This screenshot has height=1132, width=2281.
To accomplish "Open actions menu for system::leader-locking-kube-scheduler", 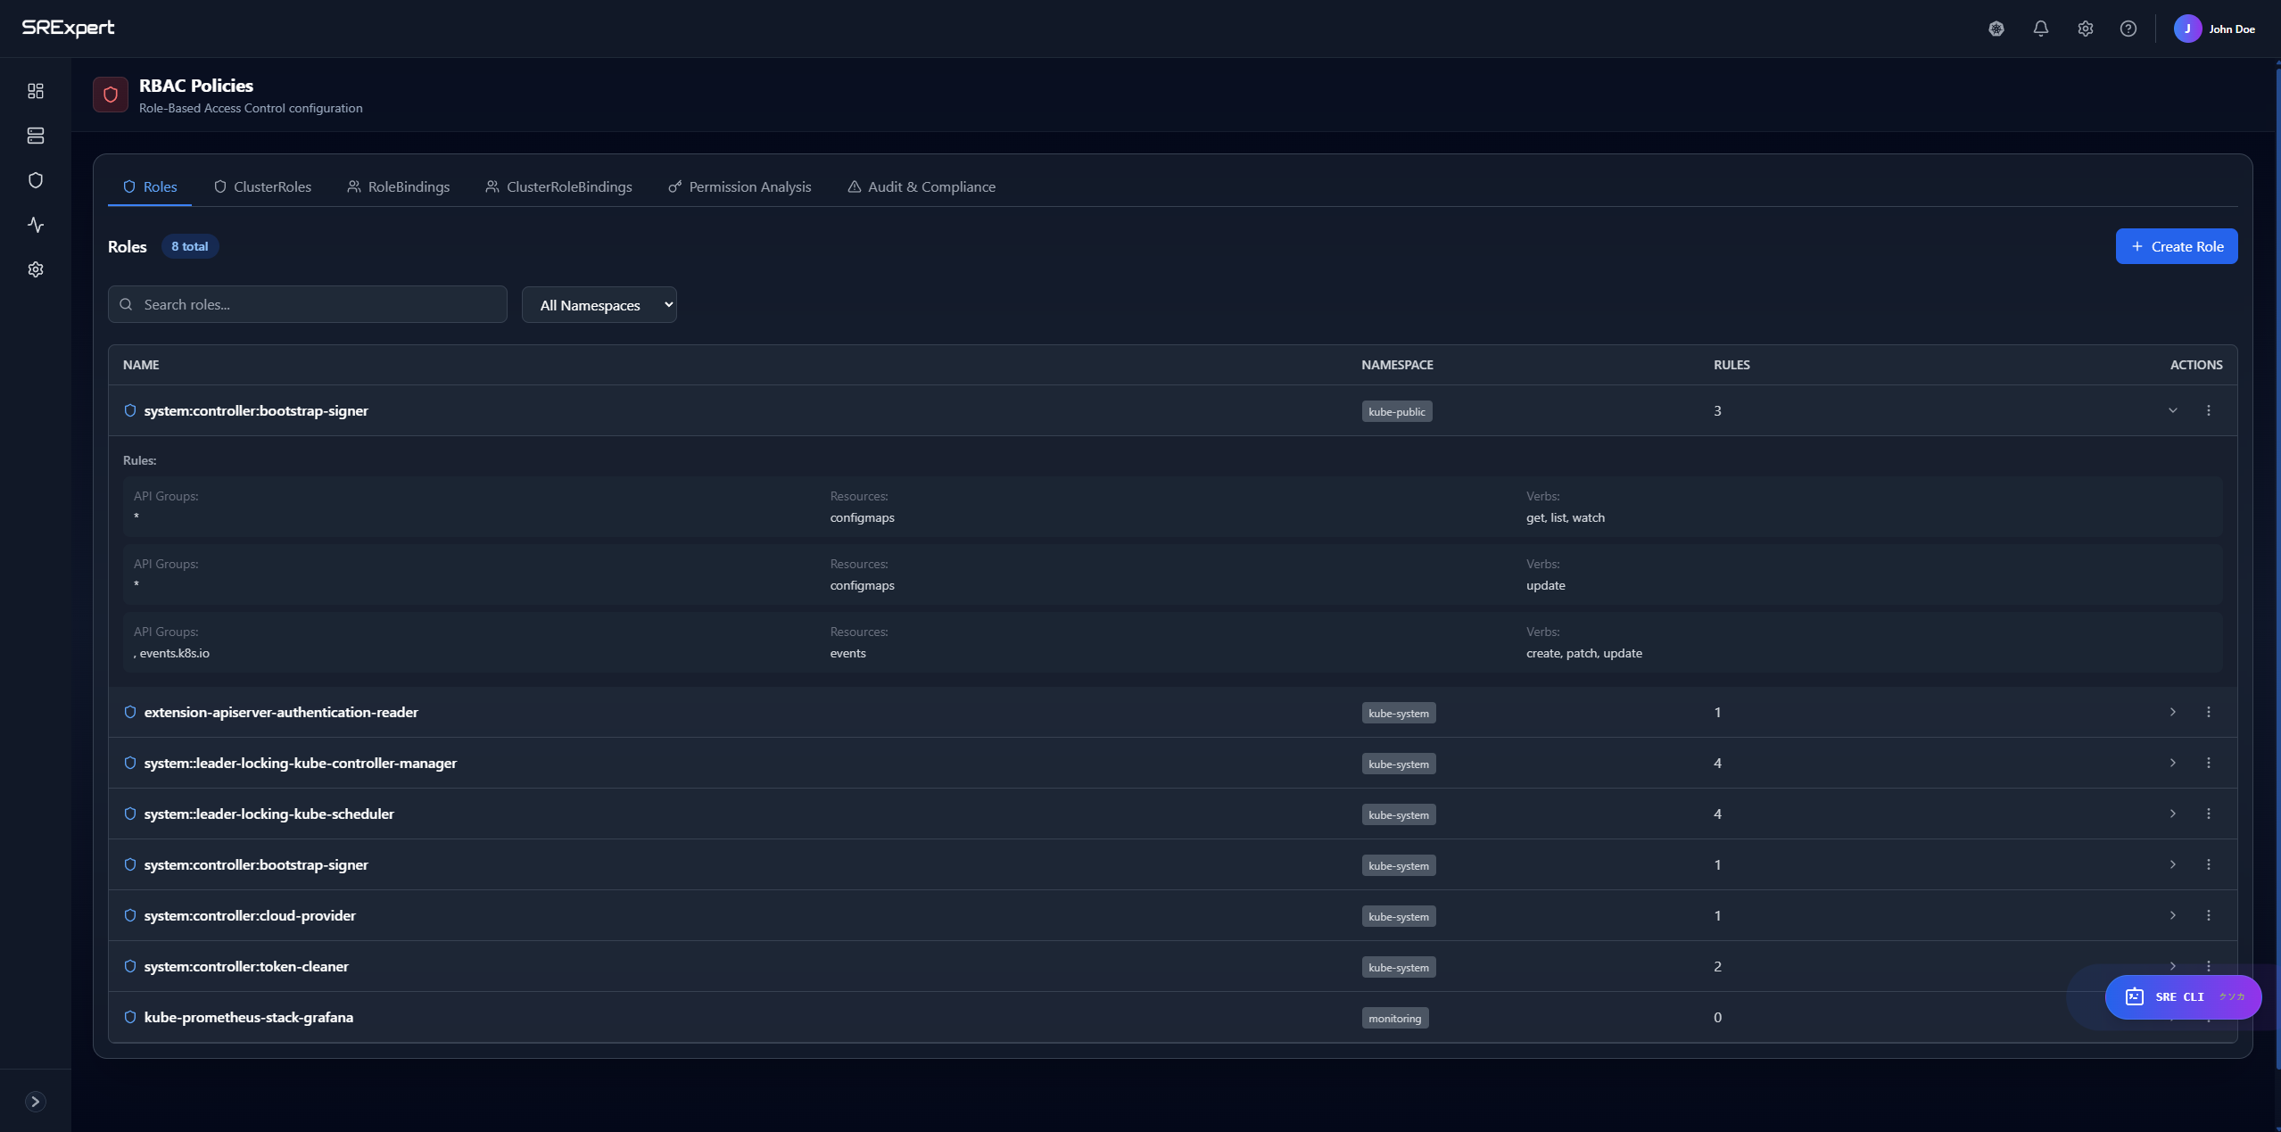I will coord(2209,814).
